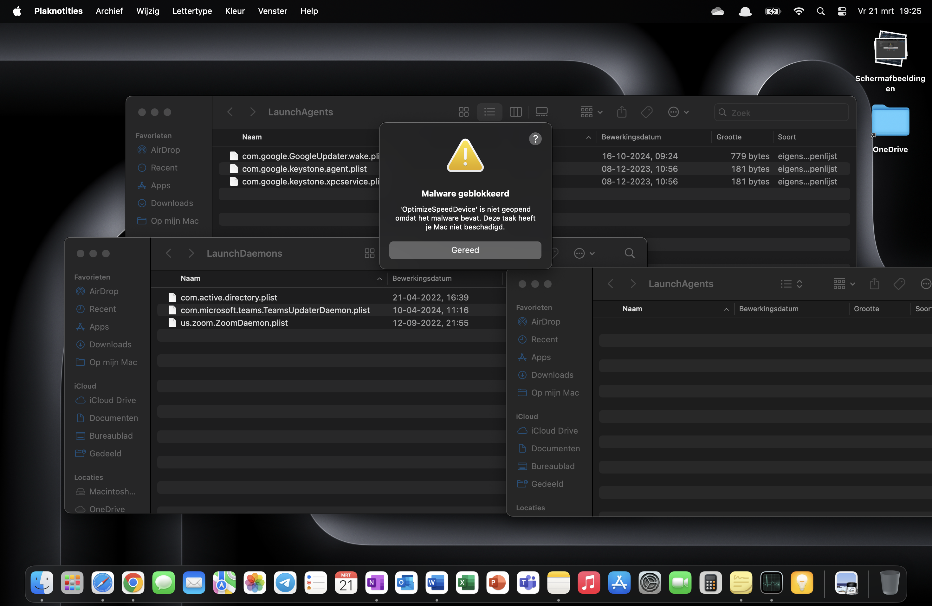Screen dimensions: 932x606
Task: Click the tag icon in top LaunchAgents toolbar
Action: point(646,112)
